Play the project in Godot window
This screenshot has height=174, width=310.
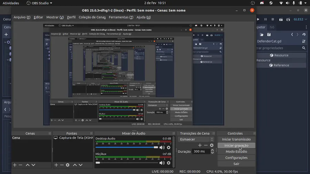click(258, 19)
